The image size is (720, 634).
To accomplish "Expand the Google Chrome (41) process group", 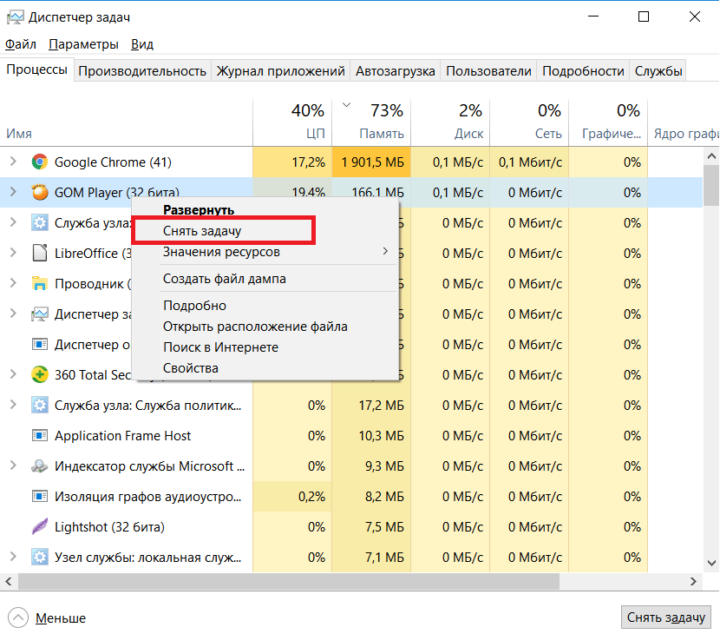I will (13, 162).
